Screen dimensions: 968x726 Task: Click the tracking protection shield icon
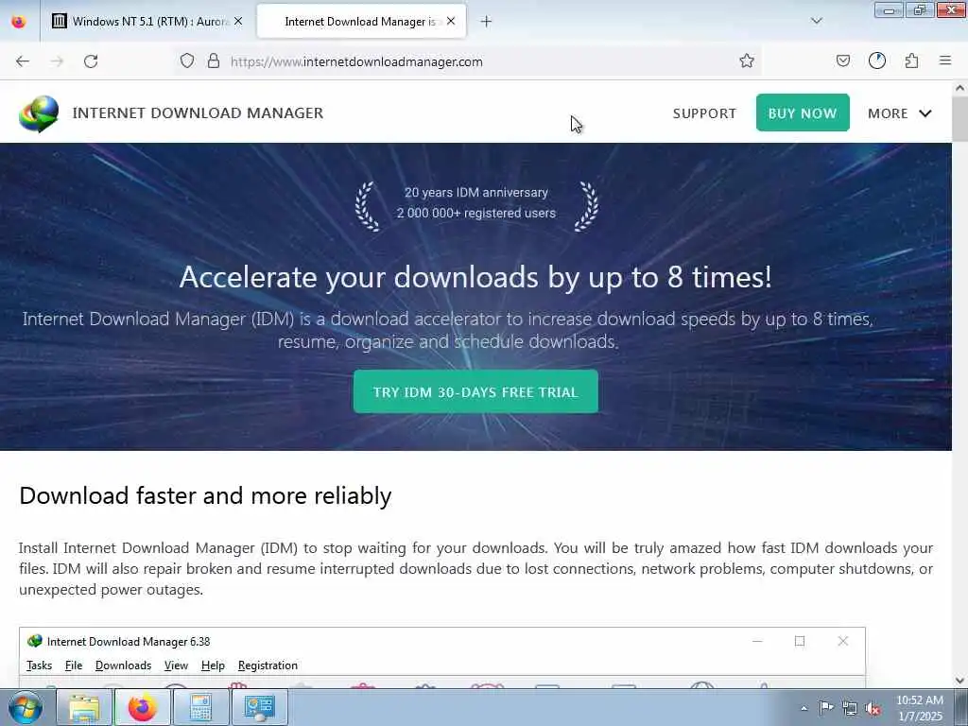pyautogui.click(x=187, y=60)
